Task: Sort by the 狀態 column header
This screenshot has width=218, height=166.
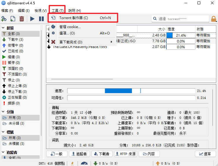Action: tap(206, 29)
